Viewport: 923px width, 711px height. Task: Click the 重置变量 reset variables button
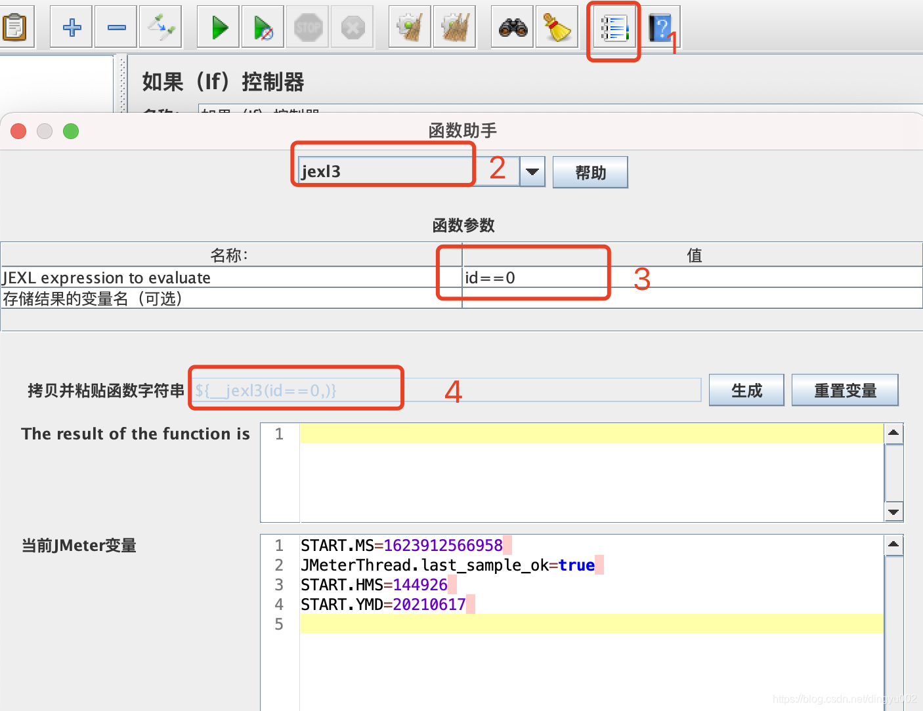(x=845, y=390)
